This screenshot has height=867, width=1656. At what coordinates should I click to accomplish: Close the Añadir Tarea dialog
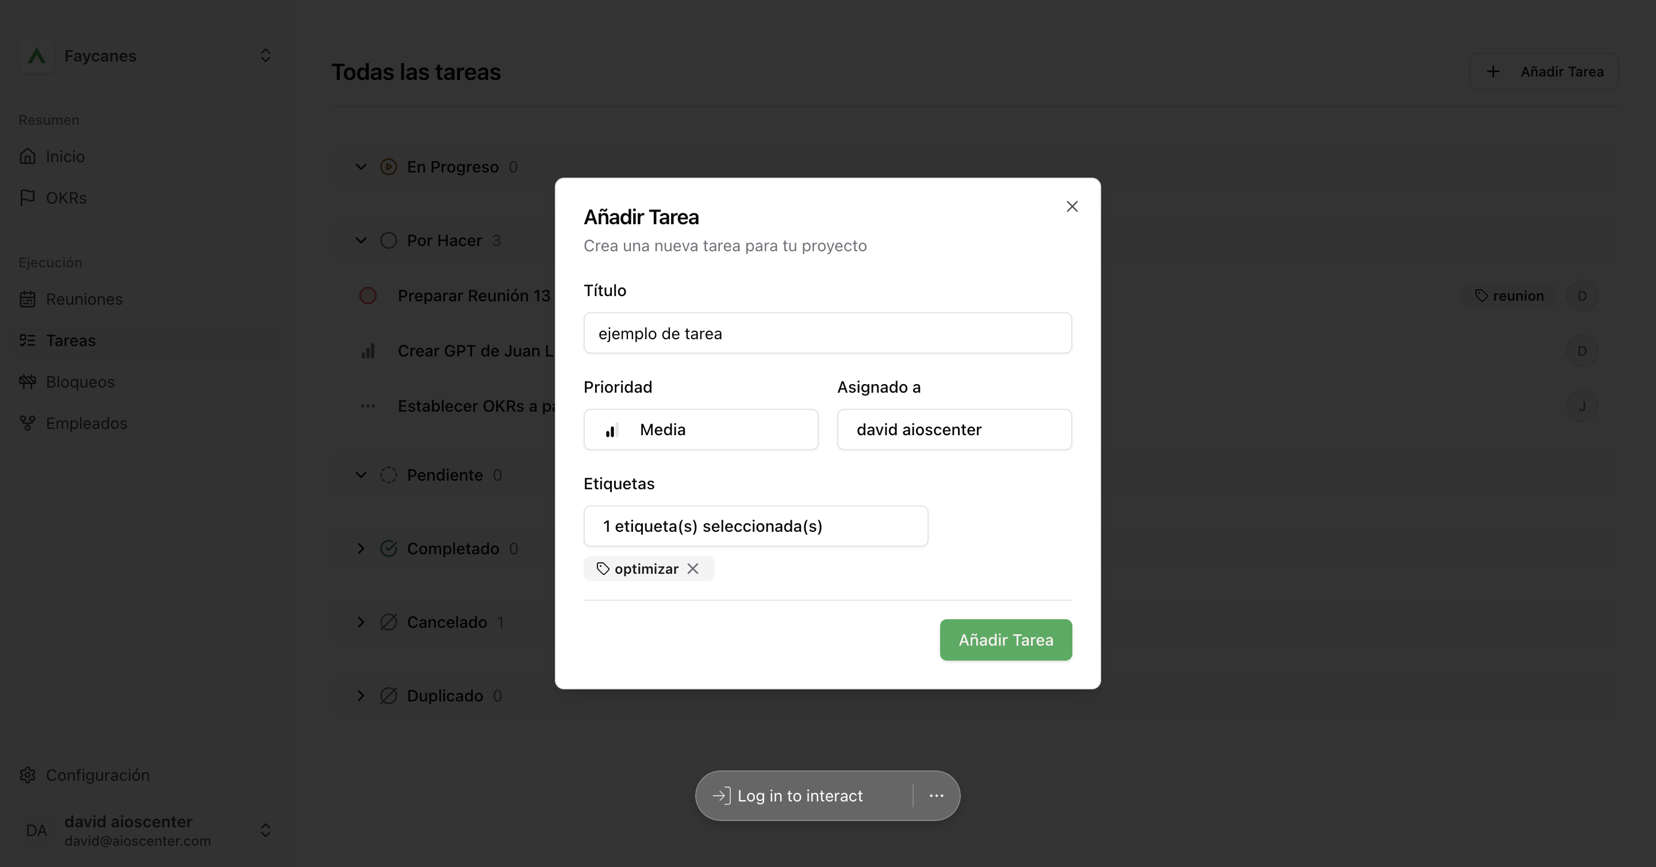coord(1072,206)
